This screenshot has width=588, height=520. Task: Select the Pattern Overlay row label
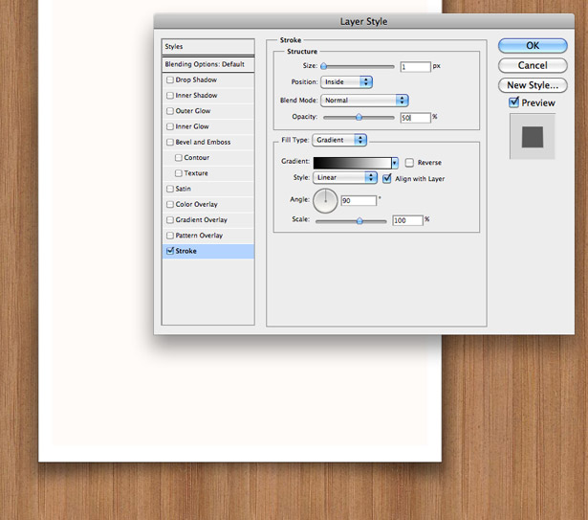(x=199, y=236)
